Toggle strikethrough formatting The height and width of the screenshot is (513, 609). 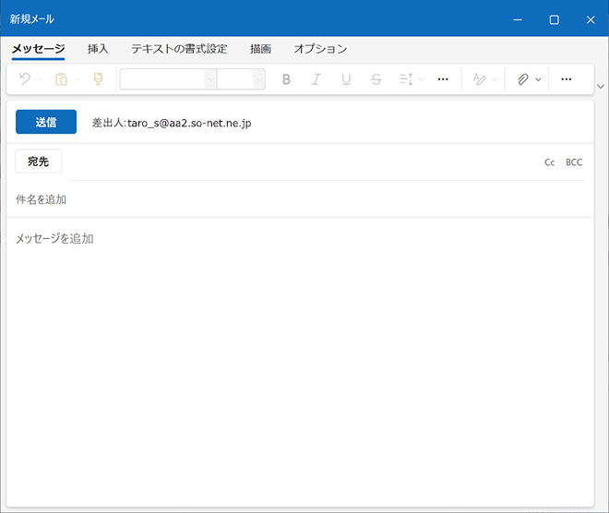pos(376,79)
